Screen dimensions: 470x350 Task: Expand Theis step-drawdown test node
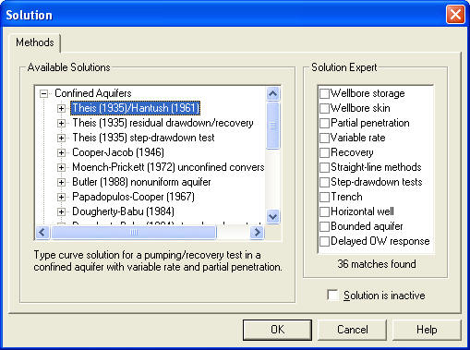coord(61,138)
